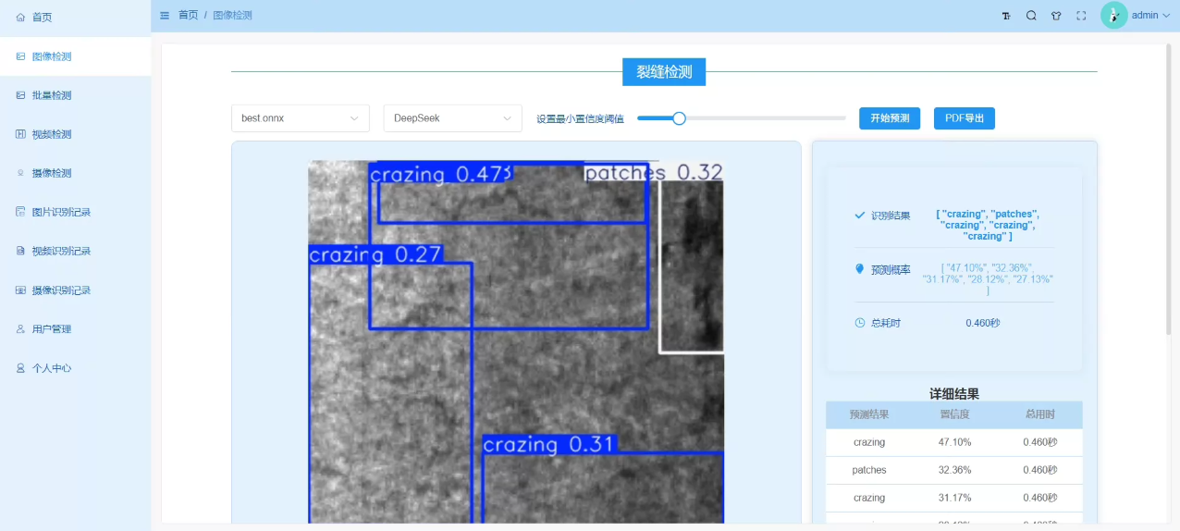The width and height of the screenshot is (1180, 531).
Task: Click the checkmark icon beside 识别结果
Action: click(x=860, y=216)
